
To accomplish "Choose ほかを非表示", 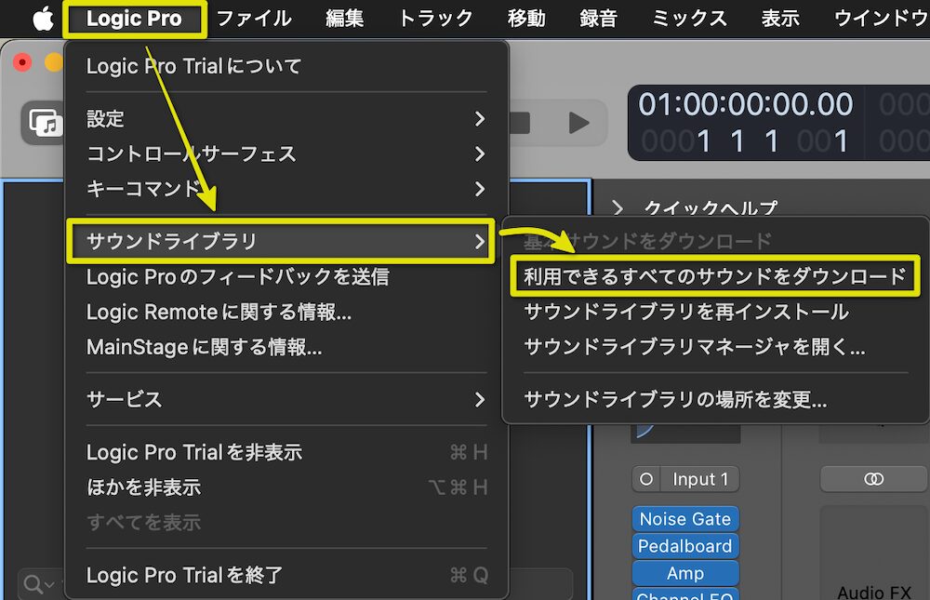I will click(286, 487).
